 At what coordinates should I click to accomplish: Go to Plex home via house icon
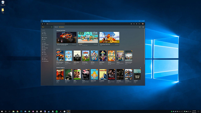pos(42,24)
